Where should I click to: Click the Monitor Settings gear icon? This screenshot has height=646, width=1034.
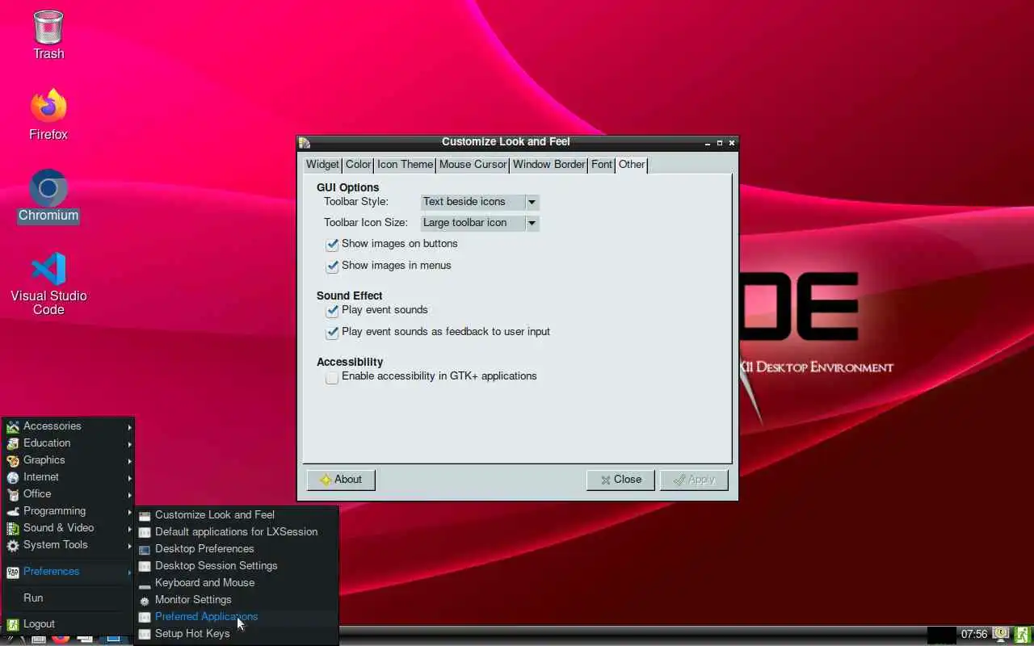[145, 601]
